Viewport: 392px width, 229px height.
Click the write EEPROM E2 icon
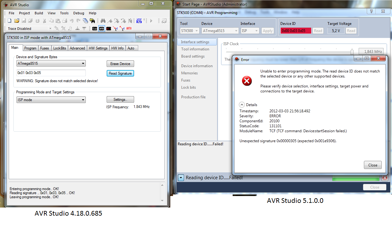click(x=116, y=28)
